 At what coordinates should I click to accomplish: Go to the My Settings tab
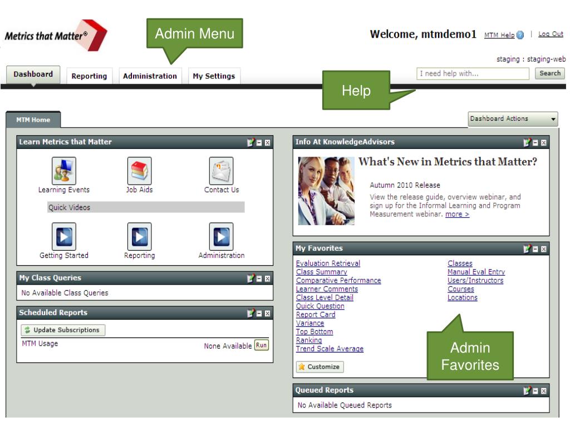(x=214, y=76)
